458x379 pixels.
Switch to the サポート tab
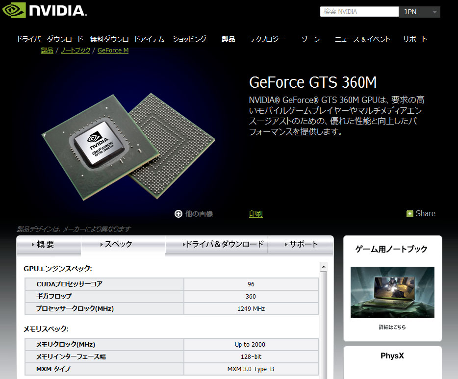pos(301,245)
